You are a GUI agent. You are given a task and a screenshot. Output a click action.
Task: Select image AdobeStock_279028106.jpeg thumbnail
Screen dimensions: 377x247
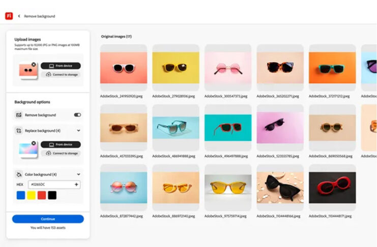point(176,68)
